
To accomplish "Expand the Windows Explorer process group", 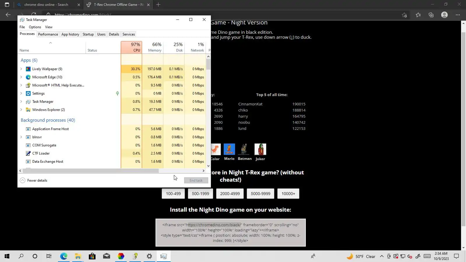I will pos(21,110).
